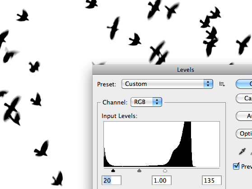
Task: Click the shadow input field showing 20
Action: (112, 180)
